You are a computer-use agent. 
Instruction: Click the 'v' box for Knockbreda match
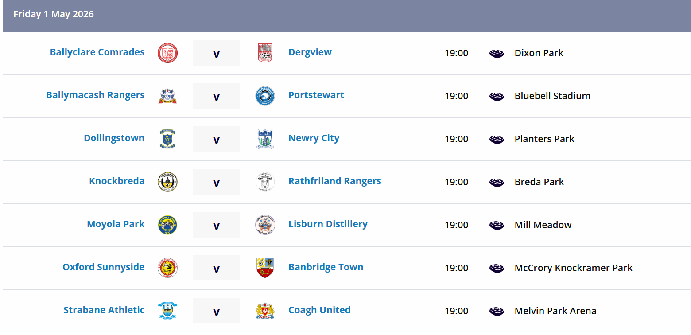[216, 182]
